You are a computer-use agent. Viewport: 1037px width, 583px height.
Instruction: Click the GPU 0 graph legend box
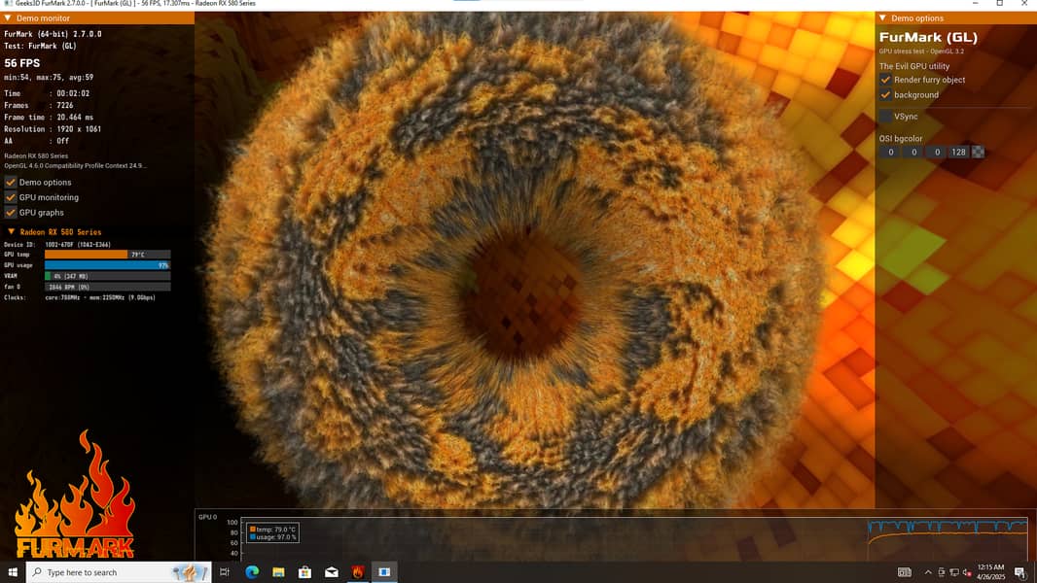(272, 532)
